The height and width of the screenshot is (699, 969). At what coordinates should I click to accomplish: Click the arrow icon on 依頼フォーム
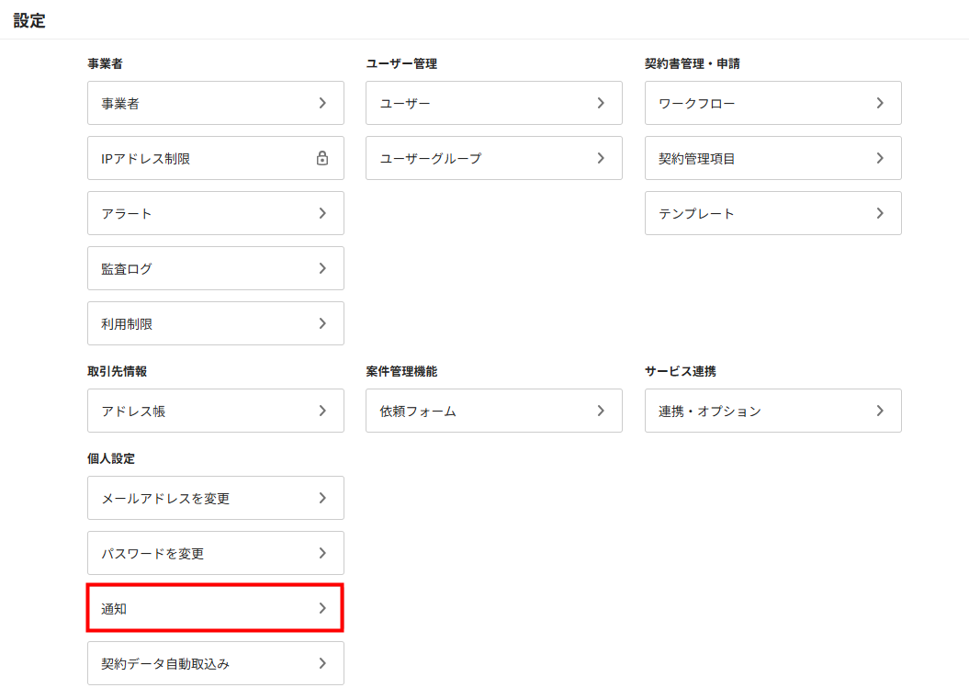pos(601,411)
